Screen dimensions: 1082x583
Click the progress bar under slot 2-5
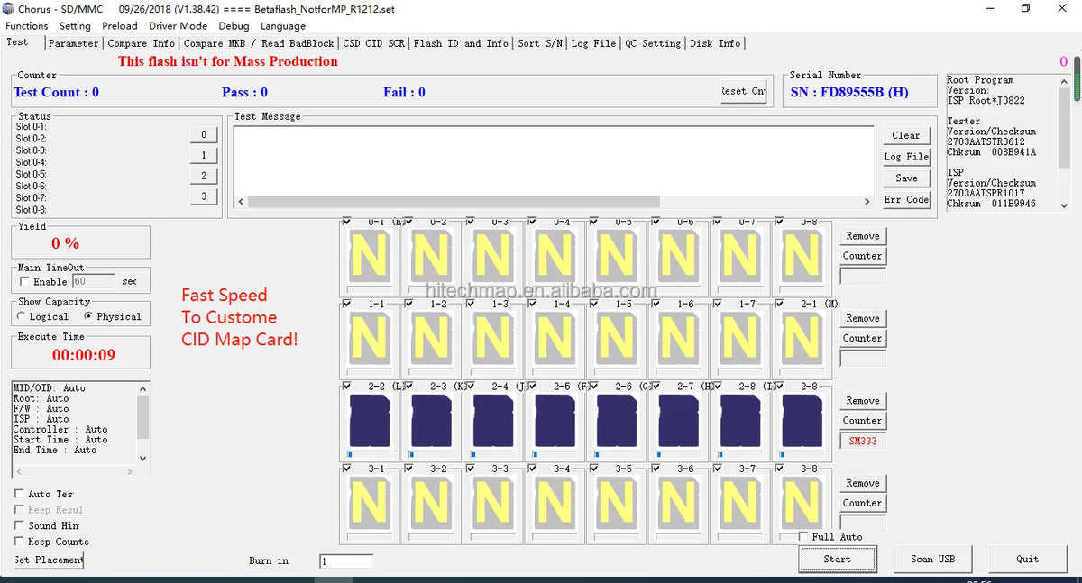[x=555, y=455]
